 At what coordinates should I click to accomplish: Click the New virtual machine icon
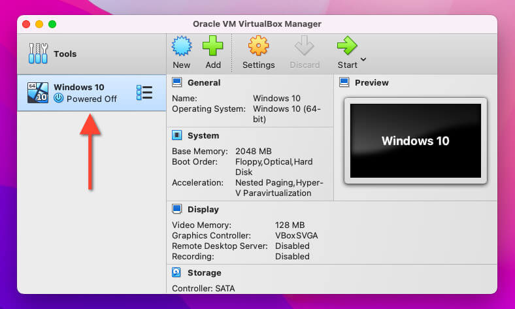(x=181, y=46)
